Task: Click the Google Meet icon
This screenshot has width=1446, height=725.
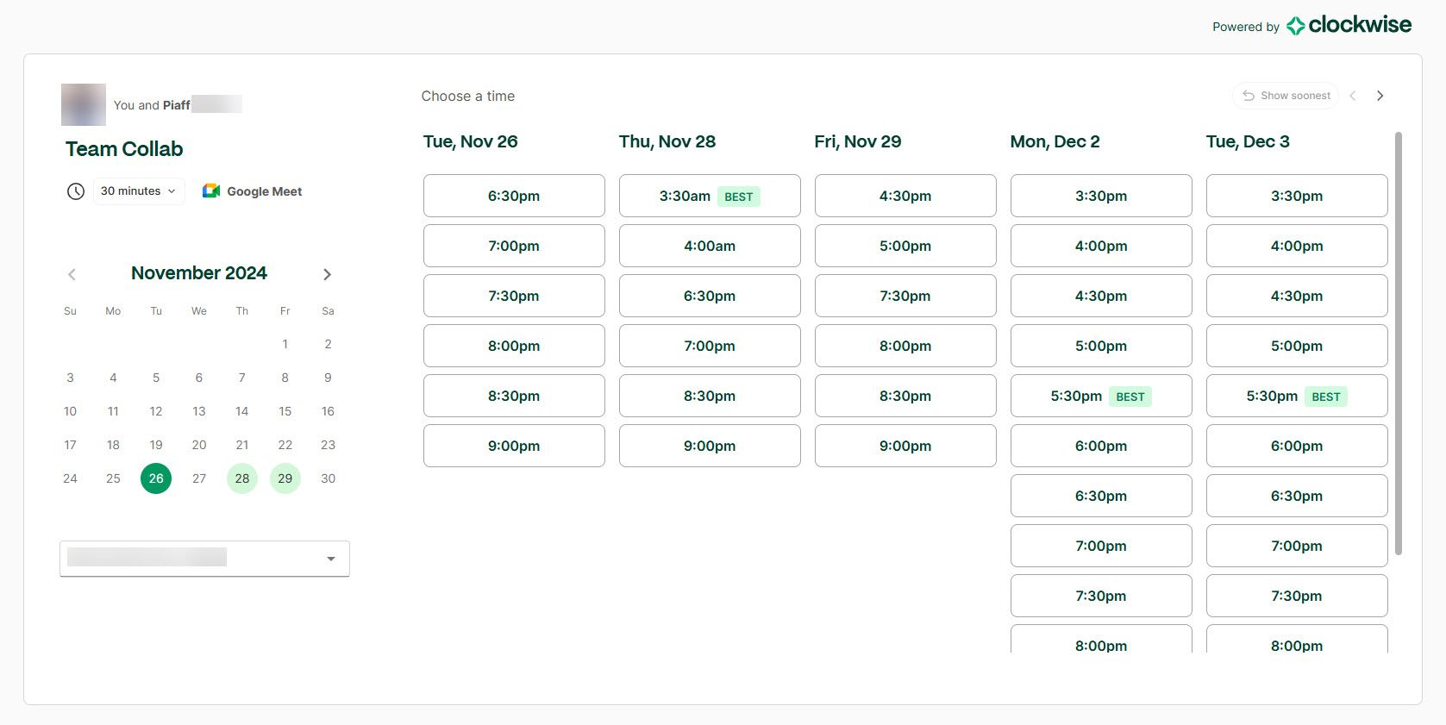Action: (210, 191)
